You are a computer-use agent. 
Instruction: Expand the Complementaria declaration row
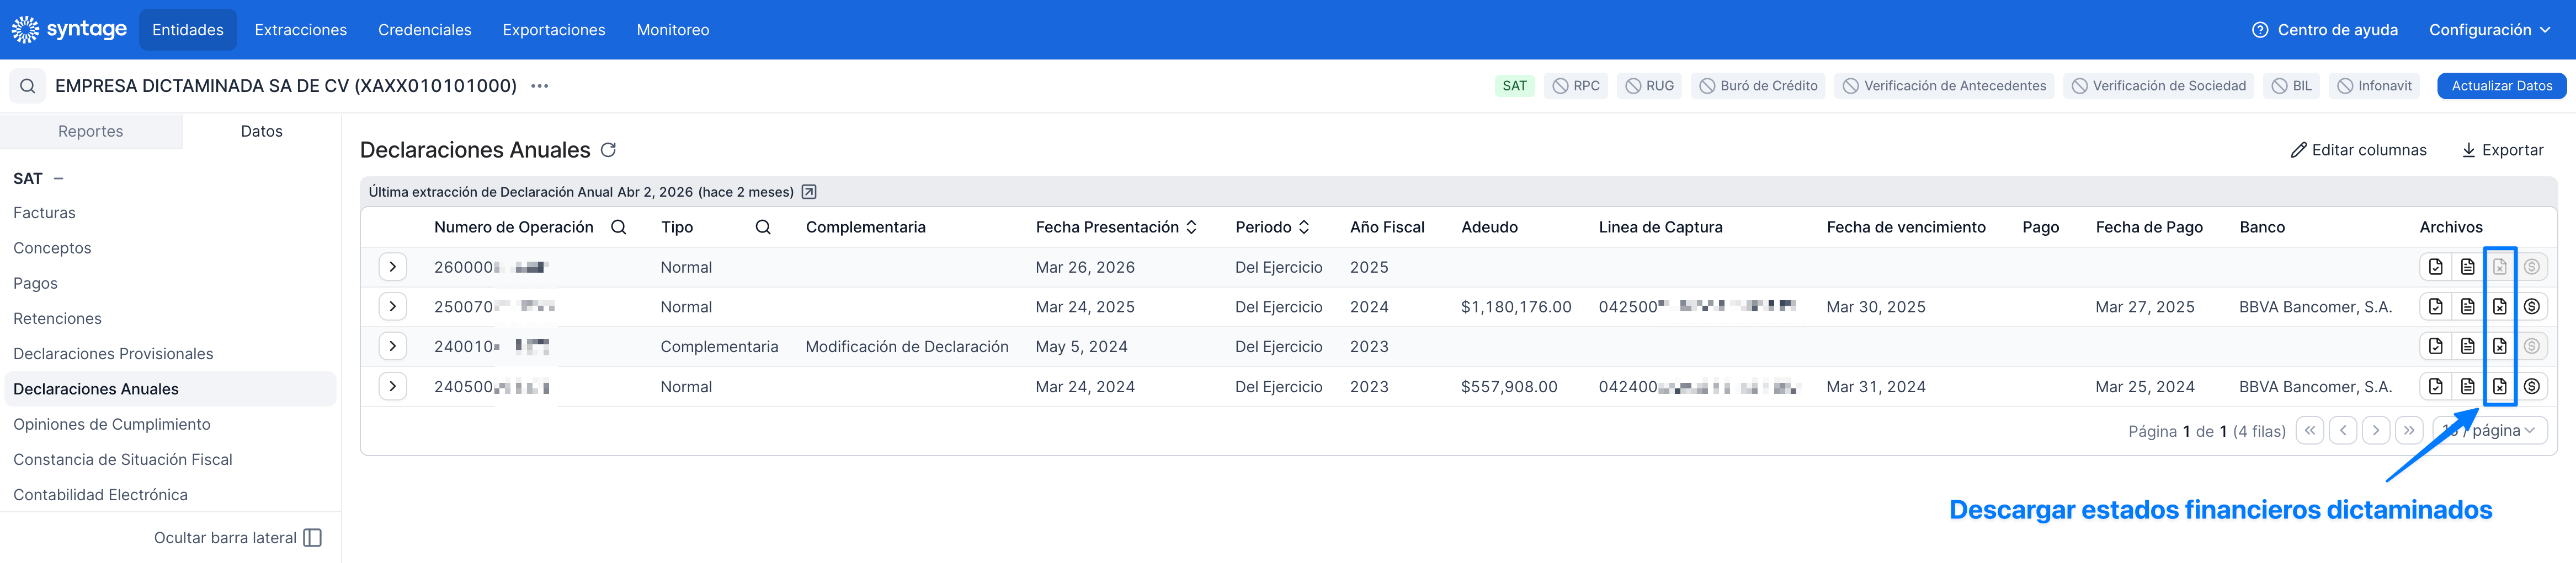pyautogui.click(x=393, y=347)
